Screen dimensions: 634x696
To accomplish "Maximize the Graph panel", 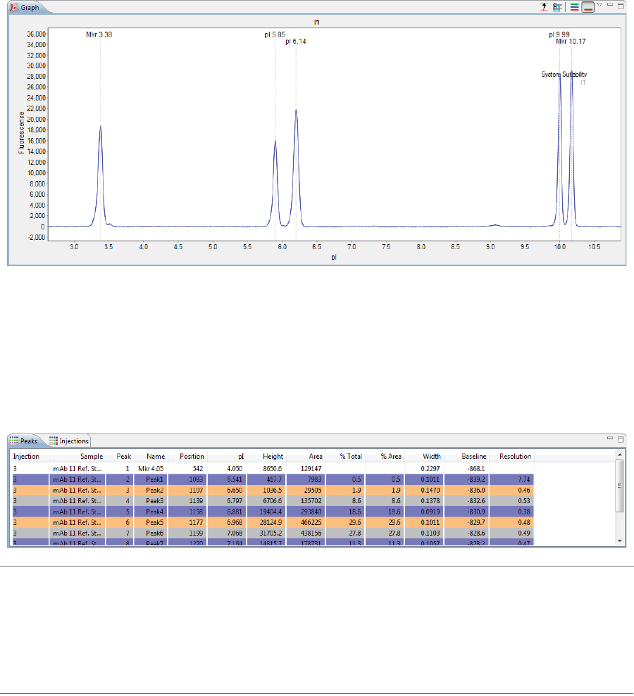I will pos(621,6).
